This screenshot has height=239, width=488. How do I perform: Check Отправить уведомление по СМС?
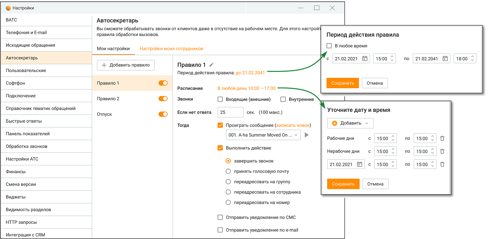pyautogui.click(x=220, y=217)
